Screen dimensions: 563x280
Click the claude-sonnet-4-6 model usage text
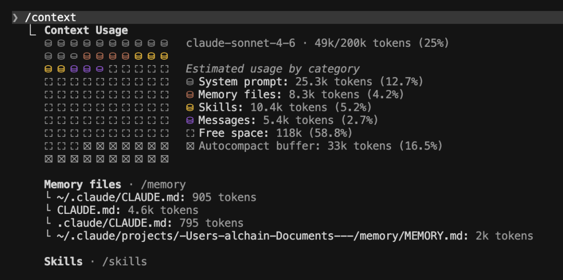coord(317,43)
